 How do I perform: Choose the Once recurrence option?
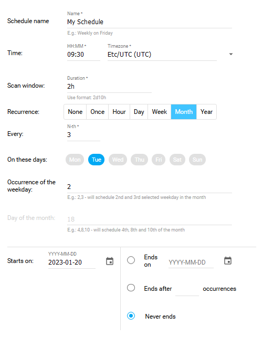[97, 112]
